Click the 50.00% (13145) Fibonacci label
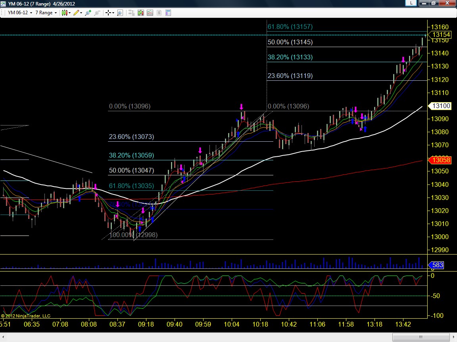 coord(290,42)
